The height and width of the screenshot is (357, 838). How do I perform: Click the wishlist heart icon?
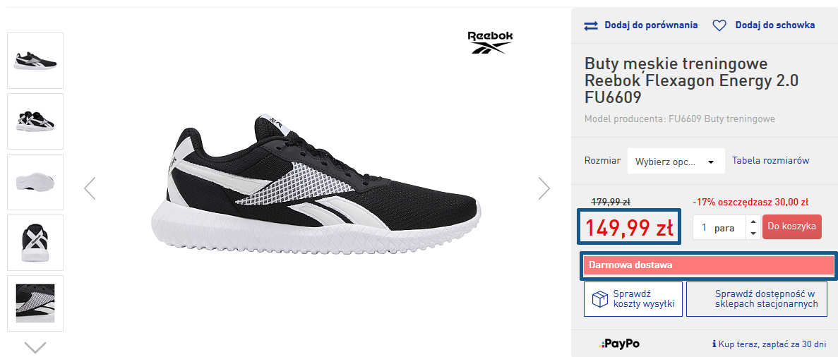pyautogui.click(x=719, y=25)
